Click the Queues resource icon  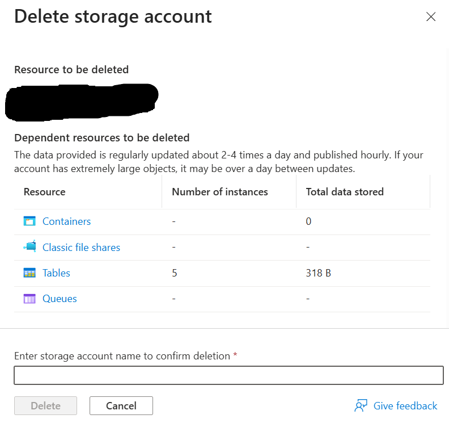point(29,299)
